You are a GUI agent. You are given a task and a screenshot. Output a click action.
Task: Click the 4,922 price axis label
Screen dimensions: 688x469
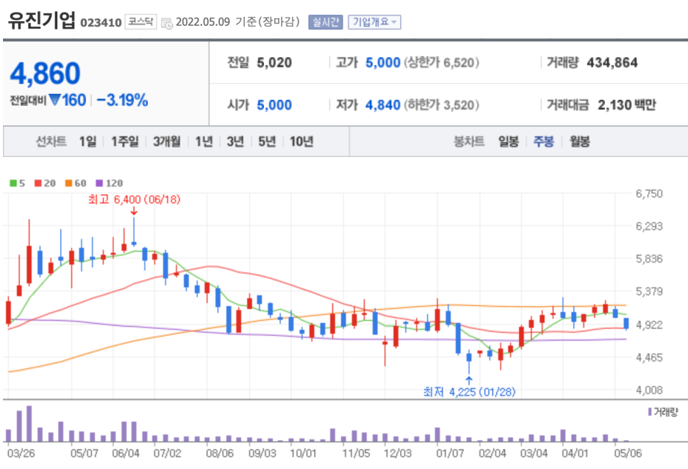coord(649,325)
